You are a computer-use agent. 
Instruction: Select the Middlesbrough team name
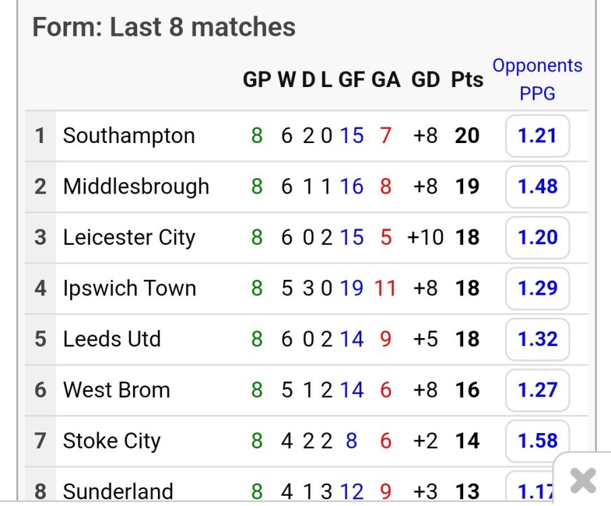click(136, 186)
